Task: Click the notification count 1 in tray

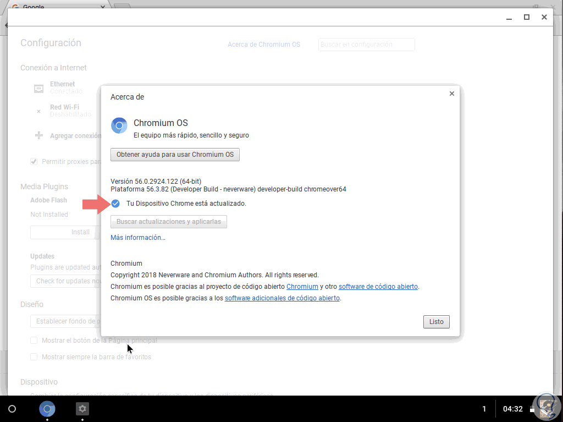Action: tap(484, 409)
